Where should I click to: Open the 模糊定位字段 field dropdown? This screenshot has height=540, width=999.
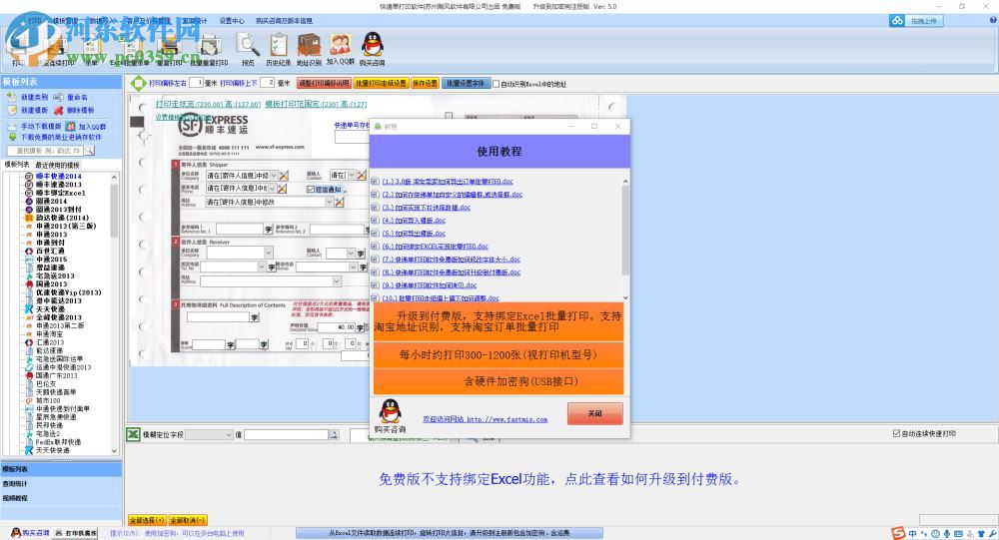tap(229, 435)
